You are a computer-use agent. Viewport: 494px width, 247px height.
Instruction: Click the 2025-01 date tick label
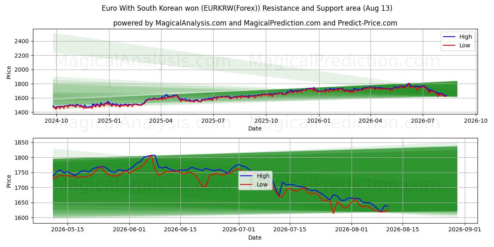pyautogui.click(x=109, y=121)
